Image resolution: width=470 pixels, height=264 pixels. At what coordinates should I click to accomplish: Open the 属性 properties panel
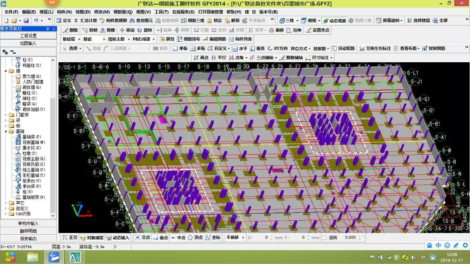coord(167,39)
